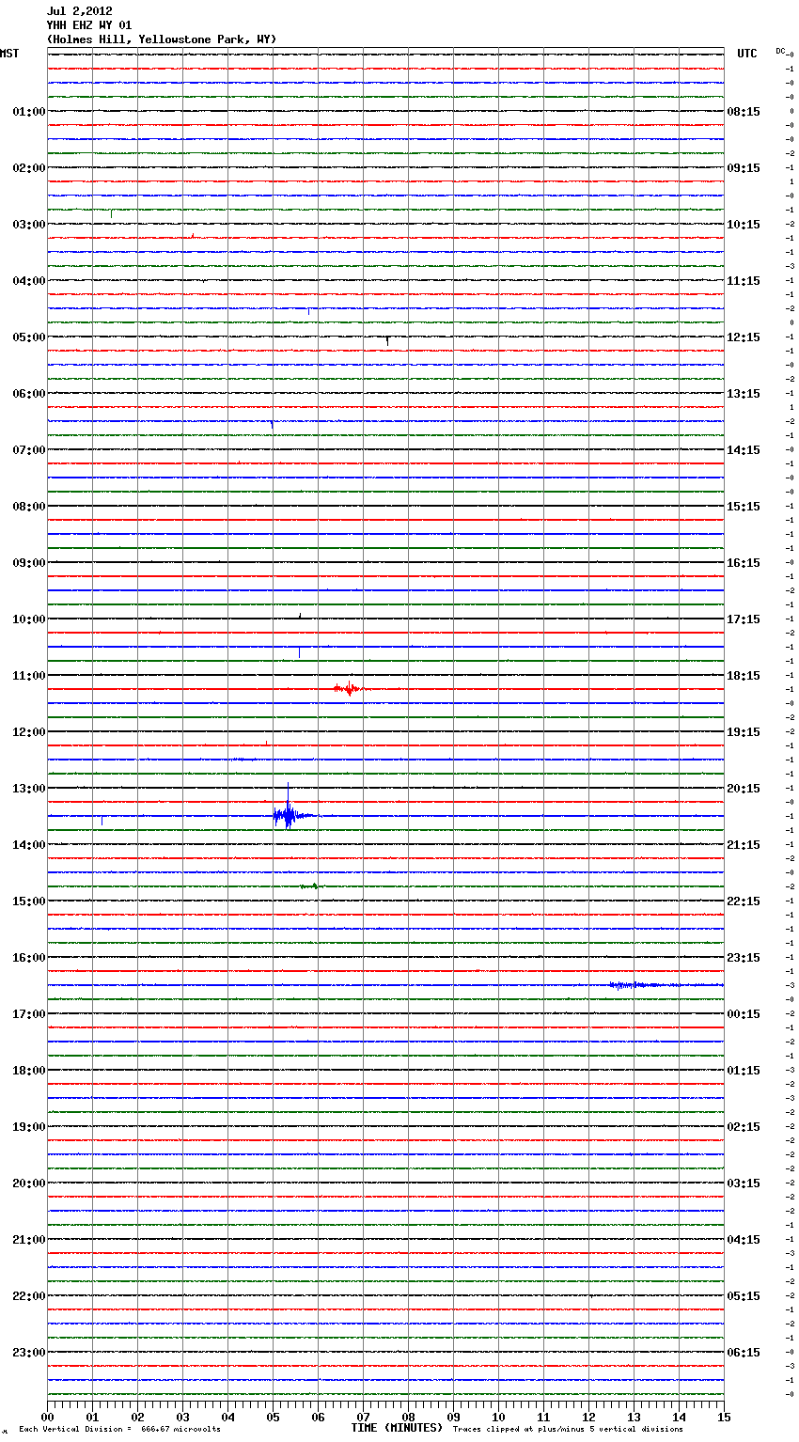The height and width of the screenshot is (1442, 799).
Task: Click the large blue seismic event after 13:00
Action: click(286, 814)
